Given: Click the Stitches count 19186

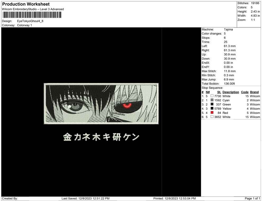Looking at the screenshot, I should click(x=255, y=3).
